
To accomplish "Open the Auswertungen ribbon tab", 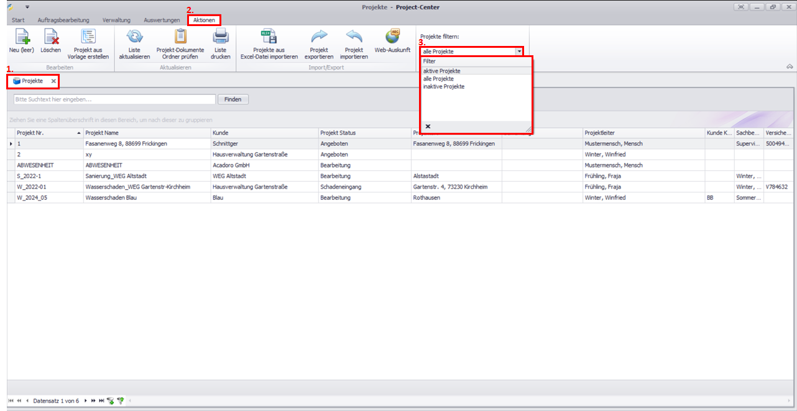I will pyautogui.click(x=162, y=20).
